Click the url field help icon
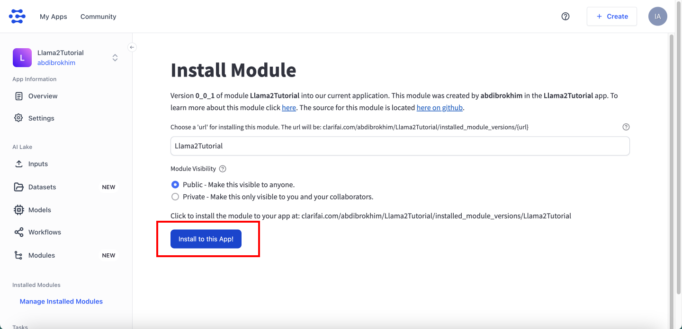This screenshot has width=682, height=329. (x=626, y=127)
